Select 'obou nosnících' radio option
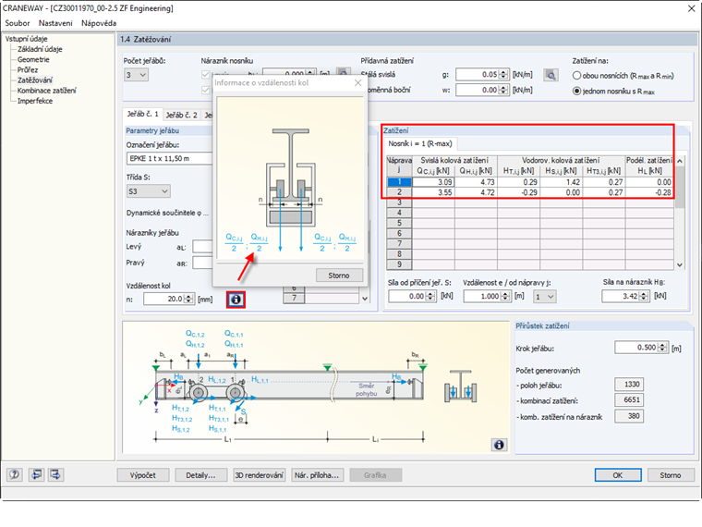 pos(578,75)
